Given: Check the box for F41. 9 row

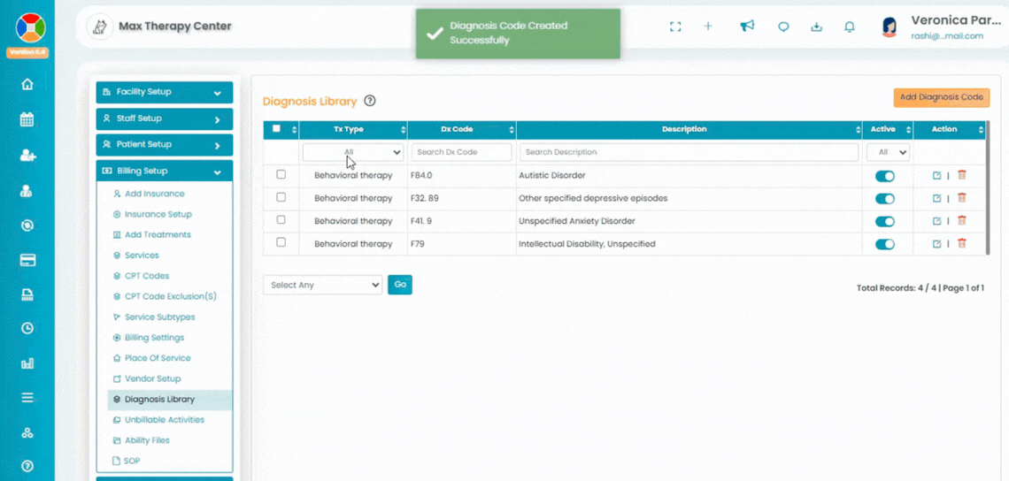Looking at the screenshot, I should pos(281,219).
